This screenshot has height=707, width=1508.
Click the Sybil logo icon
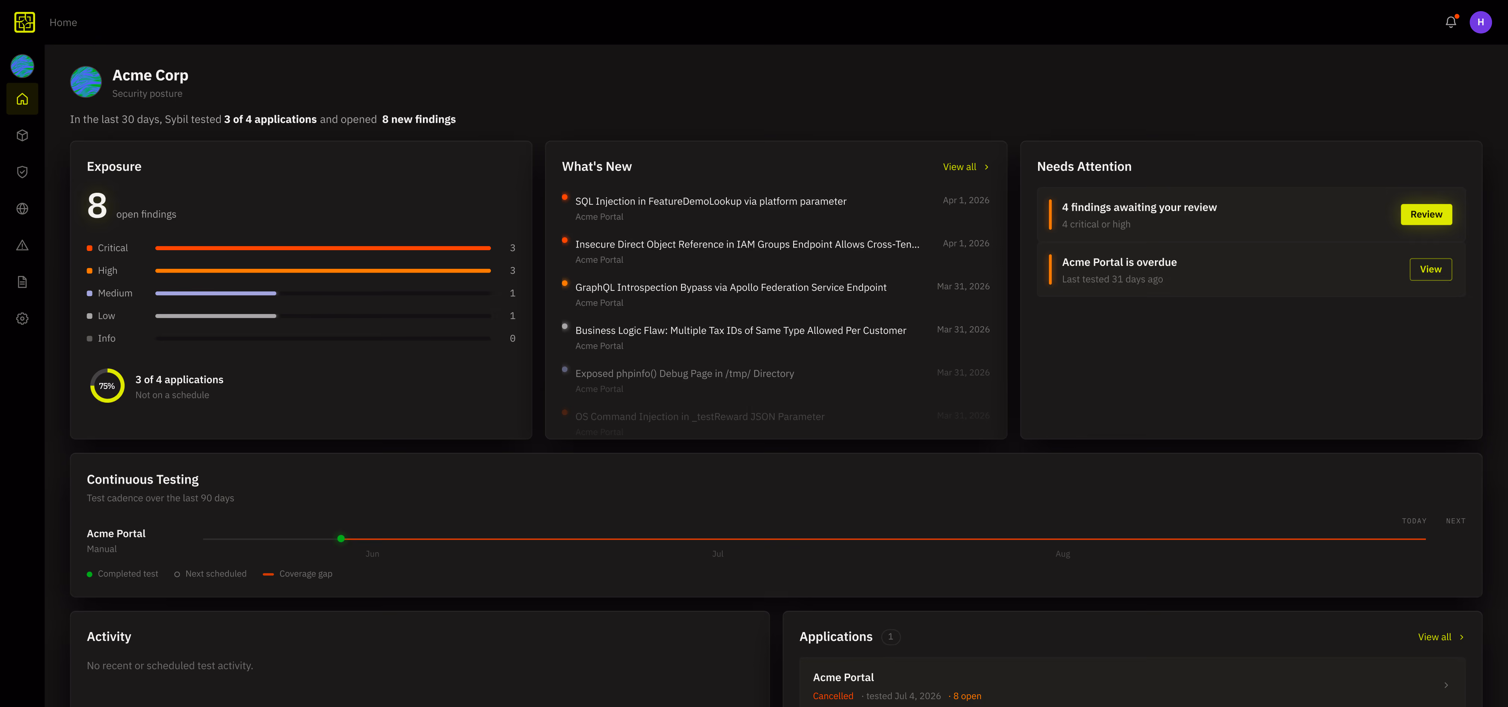tap(25, 22)
